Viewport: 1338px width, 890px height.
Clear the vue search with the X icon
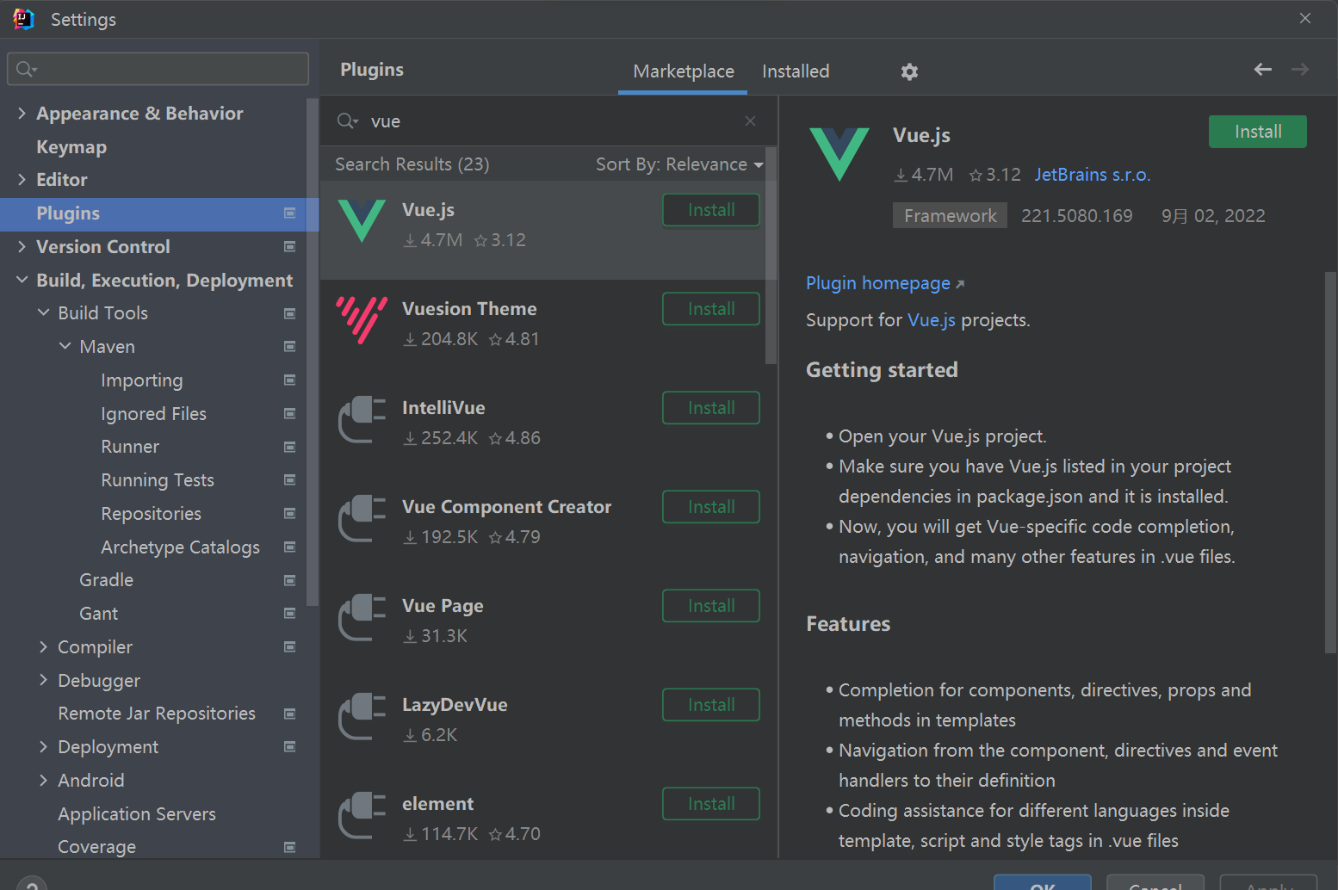click(x=750, y=121)
